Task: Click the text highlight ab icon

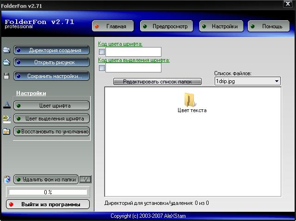Action: 7,119
